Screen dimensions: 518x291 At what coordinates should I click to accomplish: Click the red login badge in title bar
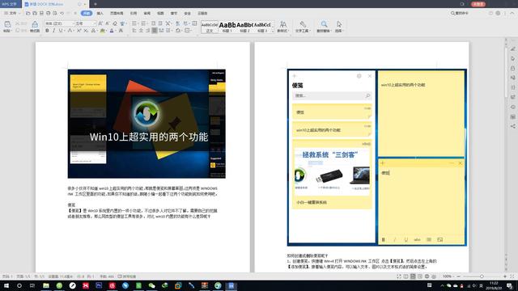click(478, 4)
